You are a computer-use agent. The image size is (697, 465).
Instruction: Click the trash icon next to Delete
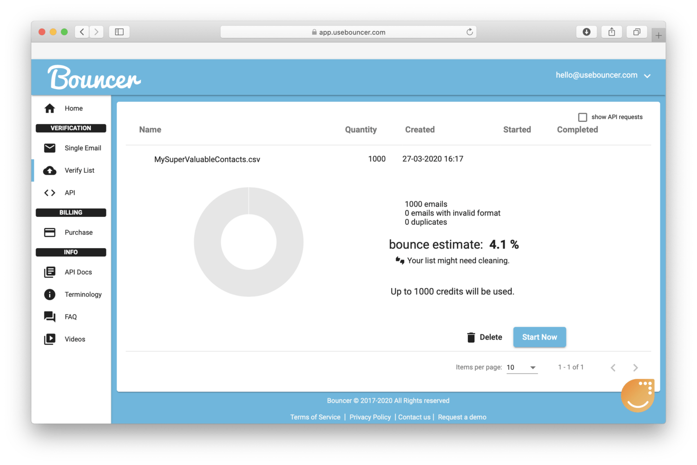[x=471, y=337]
